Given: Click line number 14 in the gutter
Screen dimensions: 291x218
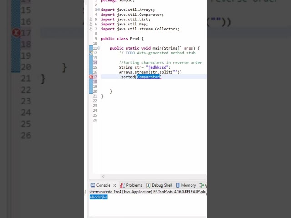Looking at the screenshot, I should (95, 63).
